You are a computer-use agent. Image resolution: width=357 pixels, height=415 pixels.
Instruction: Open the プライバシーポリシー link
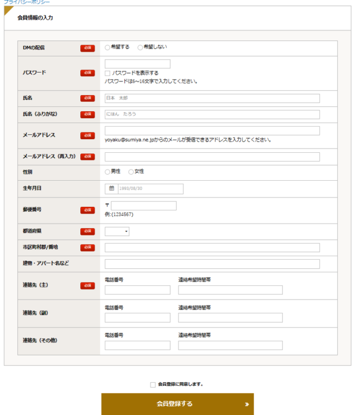27,2
